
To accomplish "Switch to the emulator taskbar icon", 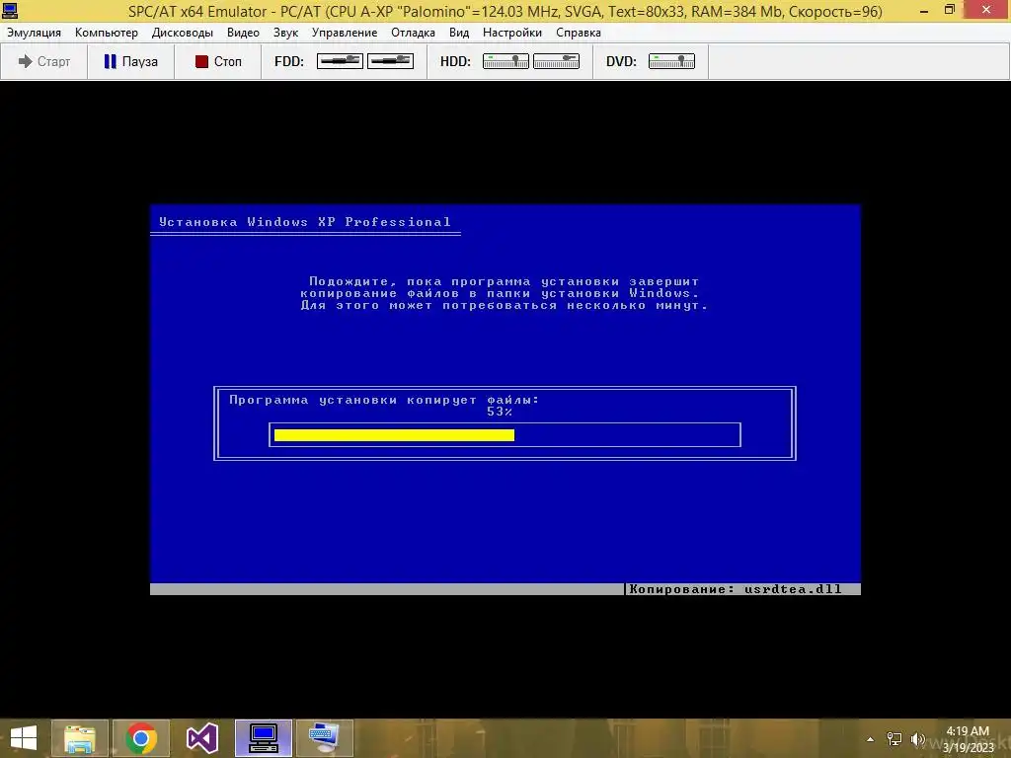I will click(264, 738).
